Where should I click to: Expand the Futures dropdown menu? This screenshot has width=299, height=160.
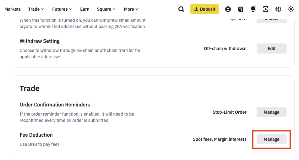(62, 9)
